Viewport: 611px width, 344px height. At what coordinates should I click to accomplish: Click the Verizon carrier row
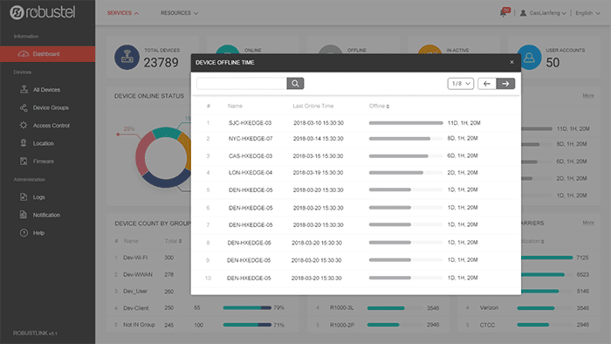[x=528, y=308]
